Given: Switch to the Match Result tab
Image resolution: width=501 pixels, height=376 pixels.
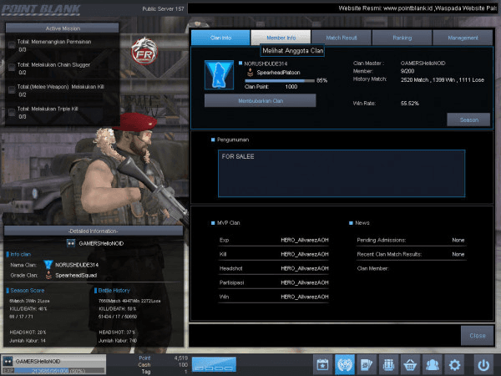Looking at the screenshot, I should click(x=341, y=38).
